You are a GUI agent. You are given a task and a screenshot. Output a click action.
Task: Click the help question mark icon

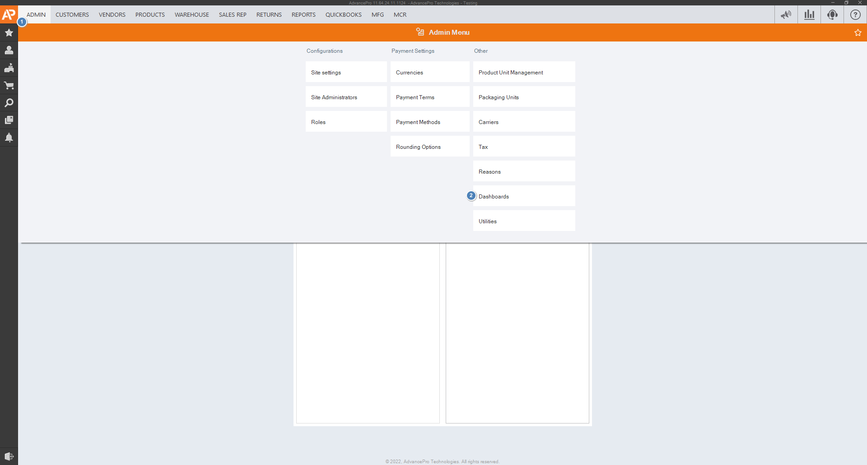coord(855,14)
